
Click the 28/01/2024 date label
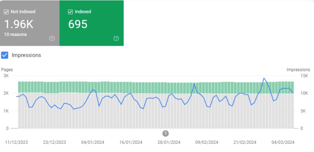coord(169,143)
